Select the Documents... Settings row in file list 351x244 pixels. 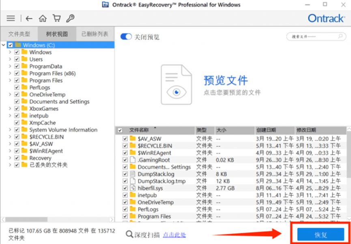[x=231, y=167]
